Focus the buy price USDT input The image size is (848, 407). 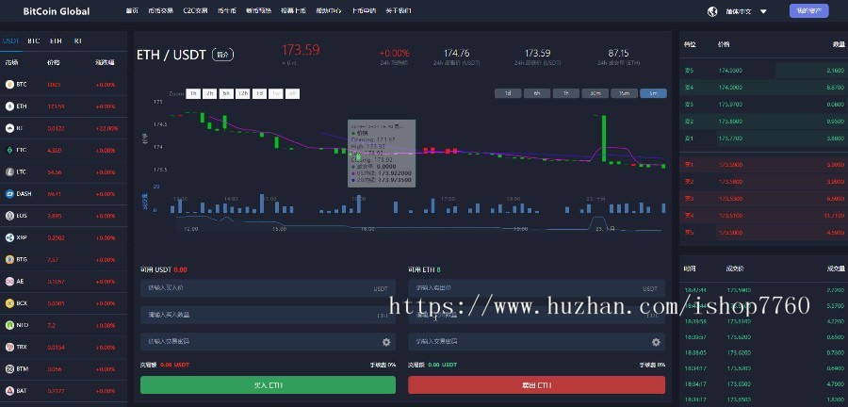[268, 288]
